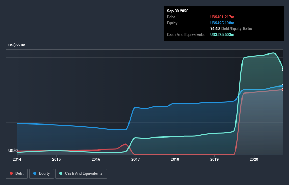The height and width of the screenshot is (185, 289).
Task: Toggle the Debt legend button
Action: point(17,174)
